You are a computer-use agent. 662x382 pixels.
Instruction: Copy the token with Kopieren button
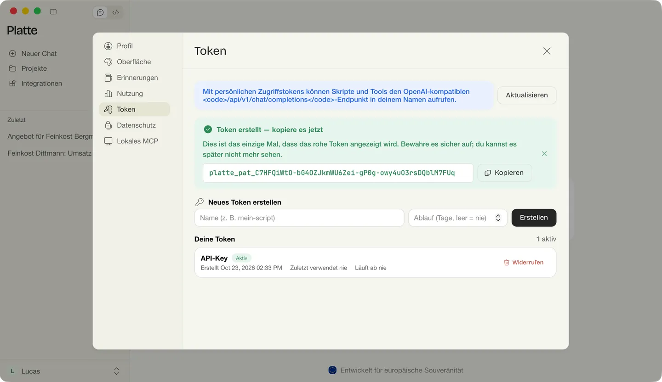tap(505, 173)
